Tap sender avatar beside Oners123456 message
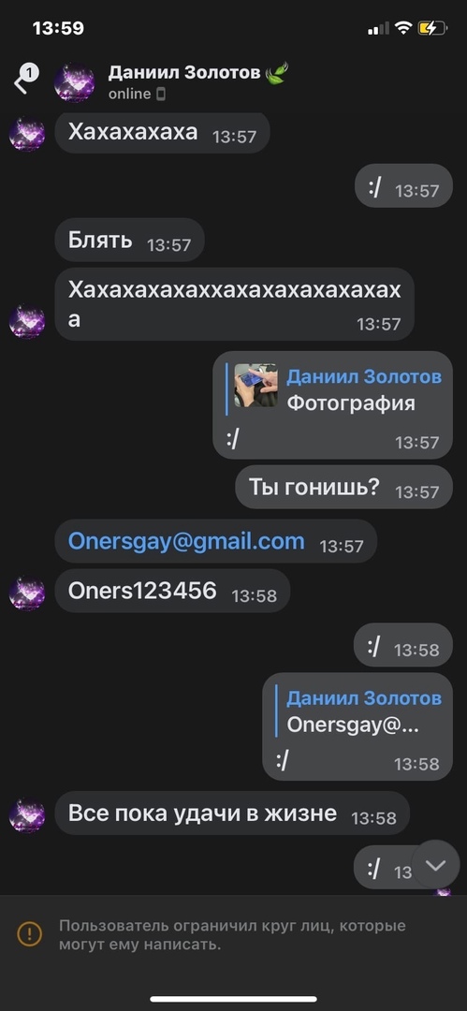Viewport: 467px width, 1011px height. point(27,593)
